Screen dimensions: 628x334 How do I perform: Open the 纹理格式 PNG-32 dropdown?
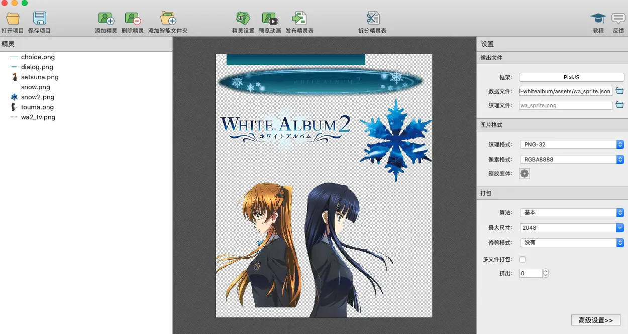point(571,144)
